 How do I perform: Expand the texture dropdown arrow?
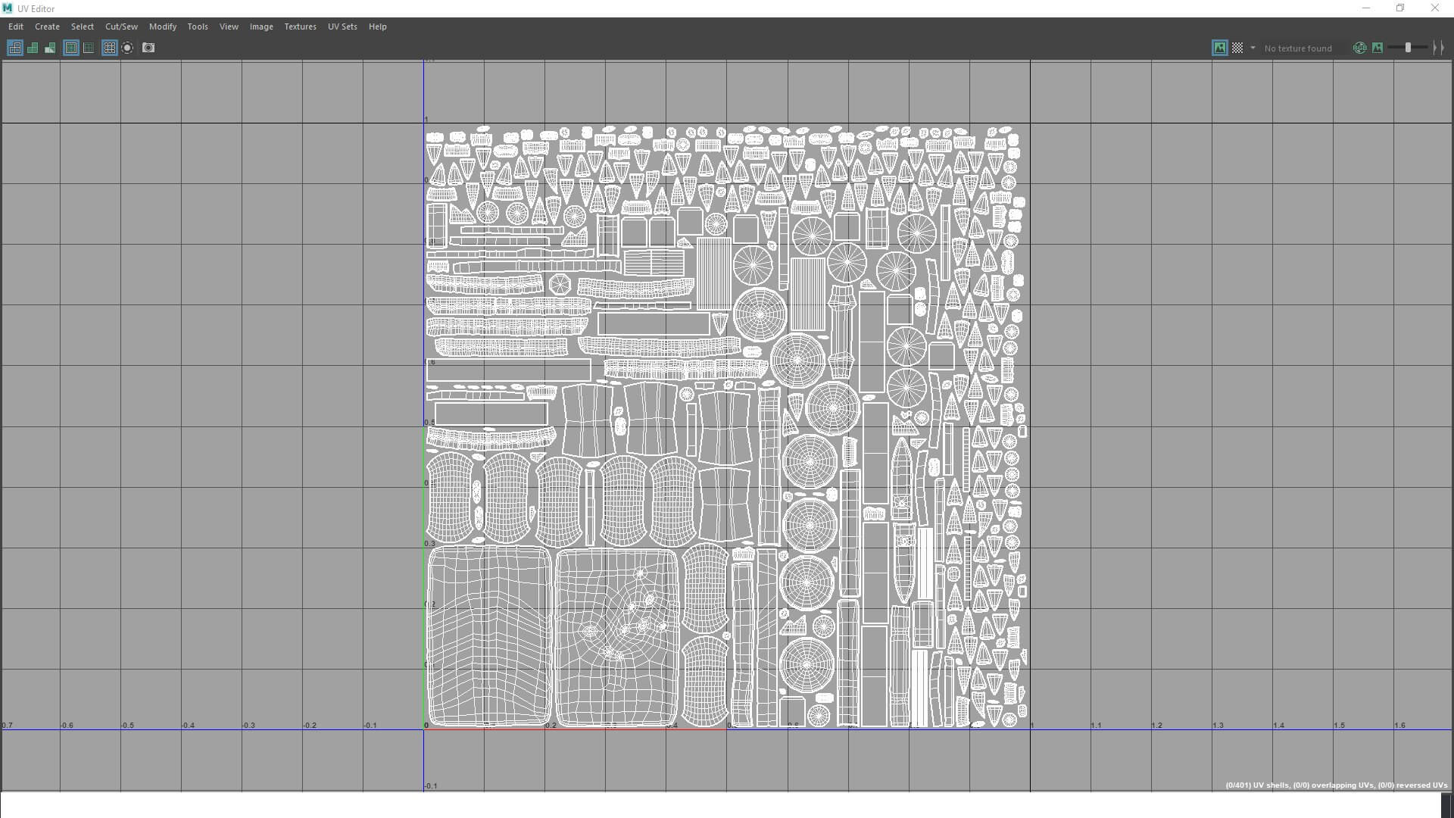click(x=1253, y=48)
